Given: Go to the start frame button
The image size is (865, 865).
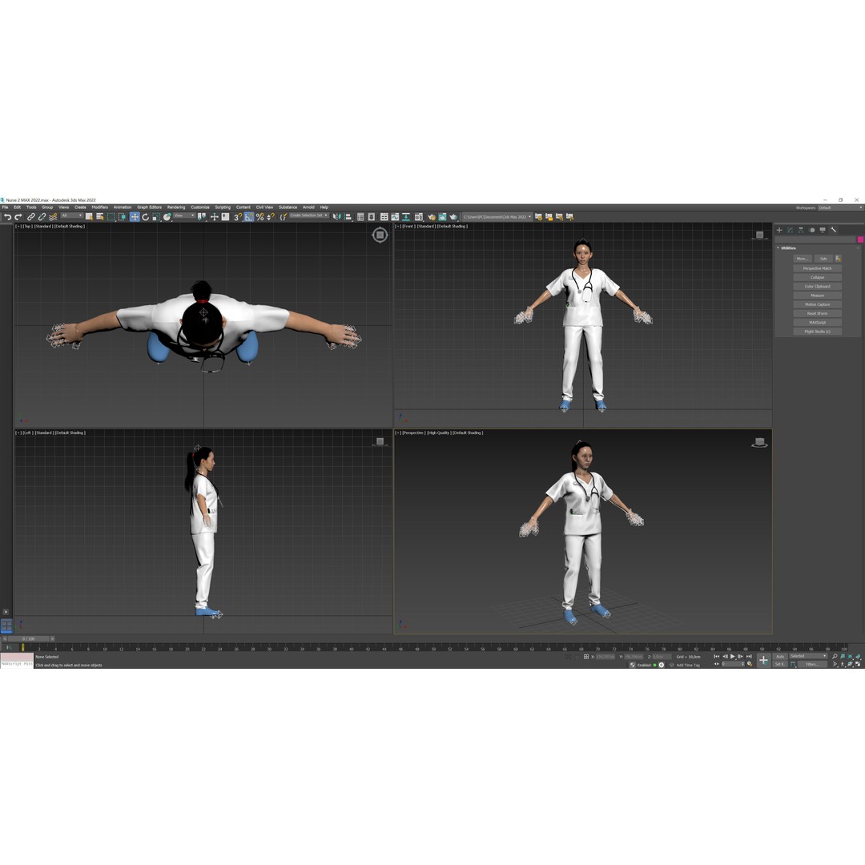Looking at the screenshot, I should pyautogui.click(x=717, y=657).
